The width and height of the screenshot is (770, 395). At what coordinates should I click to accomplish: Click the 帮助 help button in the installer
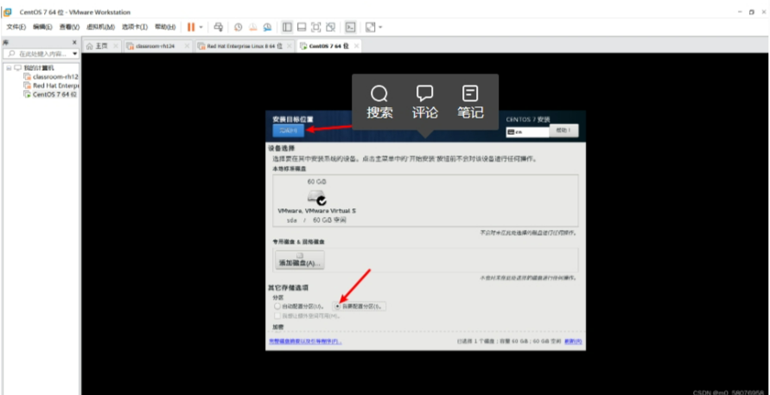[563, 131]
